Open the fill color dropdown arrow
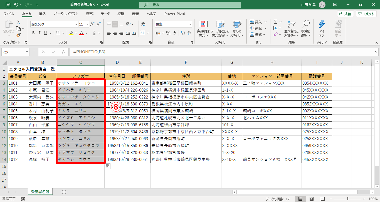Image resolution: width=380 pixels, height=202 pixels. tap(76, 33)
